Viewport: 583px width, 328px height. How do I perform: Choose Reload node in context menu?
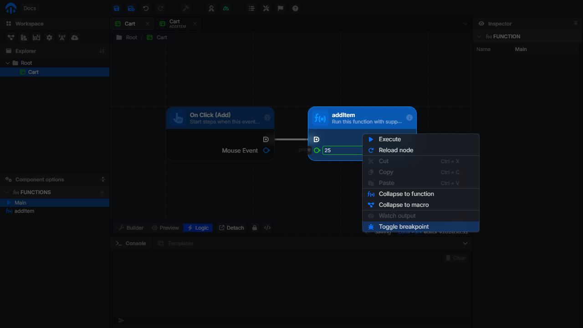coord(421,150)
